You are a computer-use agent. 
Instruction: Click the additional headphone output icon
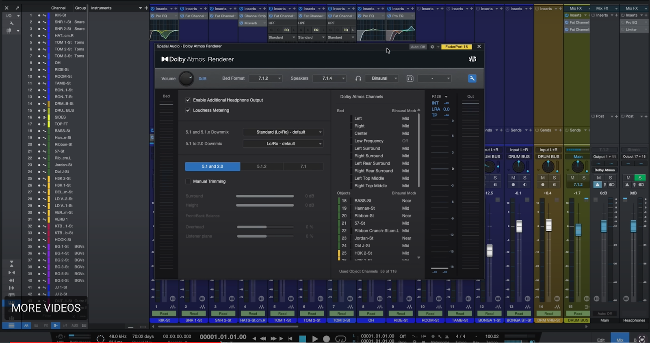(410, 78)
